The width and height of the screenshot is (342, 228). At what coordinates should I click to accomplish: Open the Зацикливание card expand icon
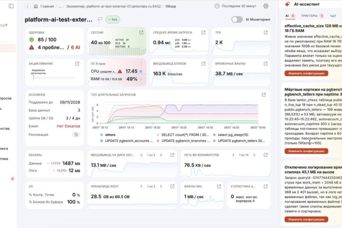coord(77,64)
